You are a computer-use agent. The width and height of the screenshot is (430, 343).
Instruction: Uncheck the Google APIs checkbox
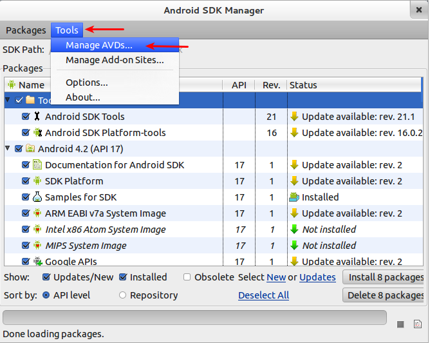pos(26,261)
